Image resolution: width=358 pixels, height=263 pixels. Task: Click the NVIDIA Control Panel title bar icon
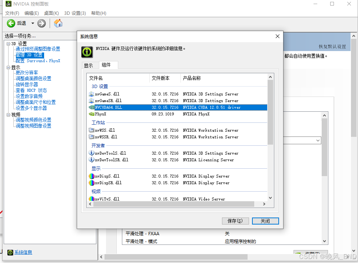tap(9, 4)
